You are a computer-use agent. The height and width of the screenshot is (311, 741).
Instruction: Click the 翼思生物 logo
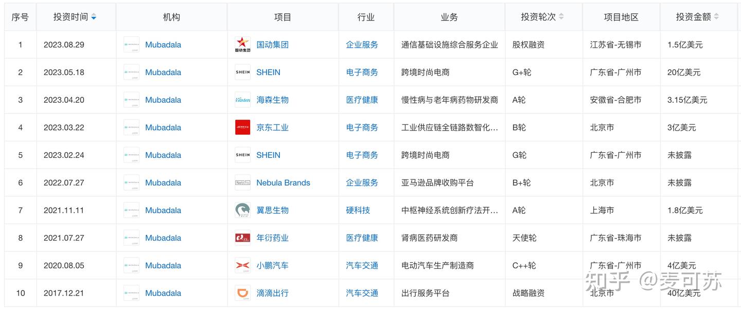point(242,210)
